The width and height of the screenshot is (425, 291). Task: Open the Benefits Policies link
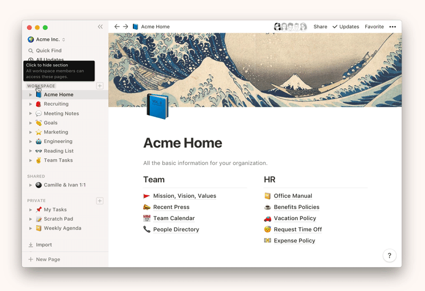point(296,207)
